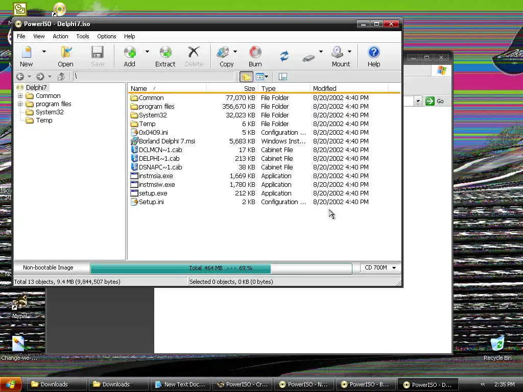Open the New dropdown arrow

44,52
